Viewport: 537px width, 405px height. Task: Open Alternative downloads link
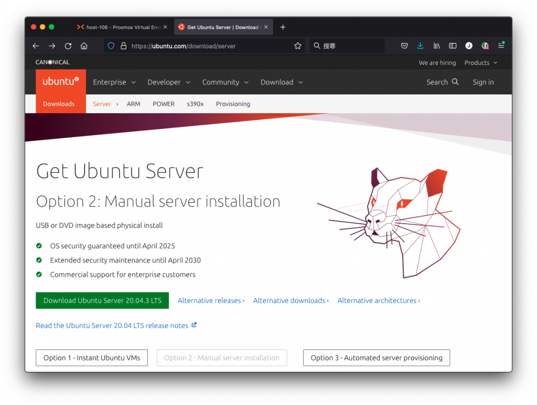click(x=291, y=300)
